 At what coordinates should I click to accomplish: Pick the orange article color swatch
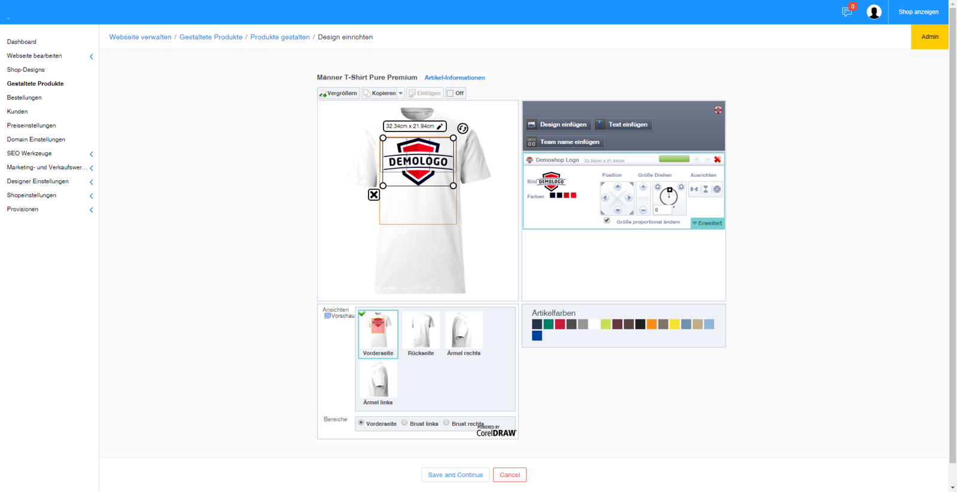click(x=651, y=324)
